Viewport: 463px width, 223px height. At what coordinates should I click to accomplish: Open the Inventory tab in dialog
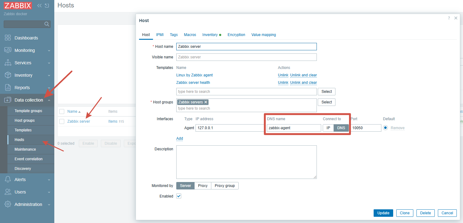212,35
